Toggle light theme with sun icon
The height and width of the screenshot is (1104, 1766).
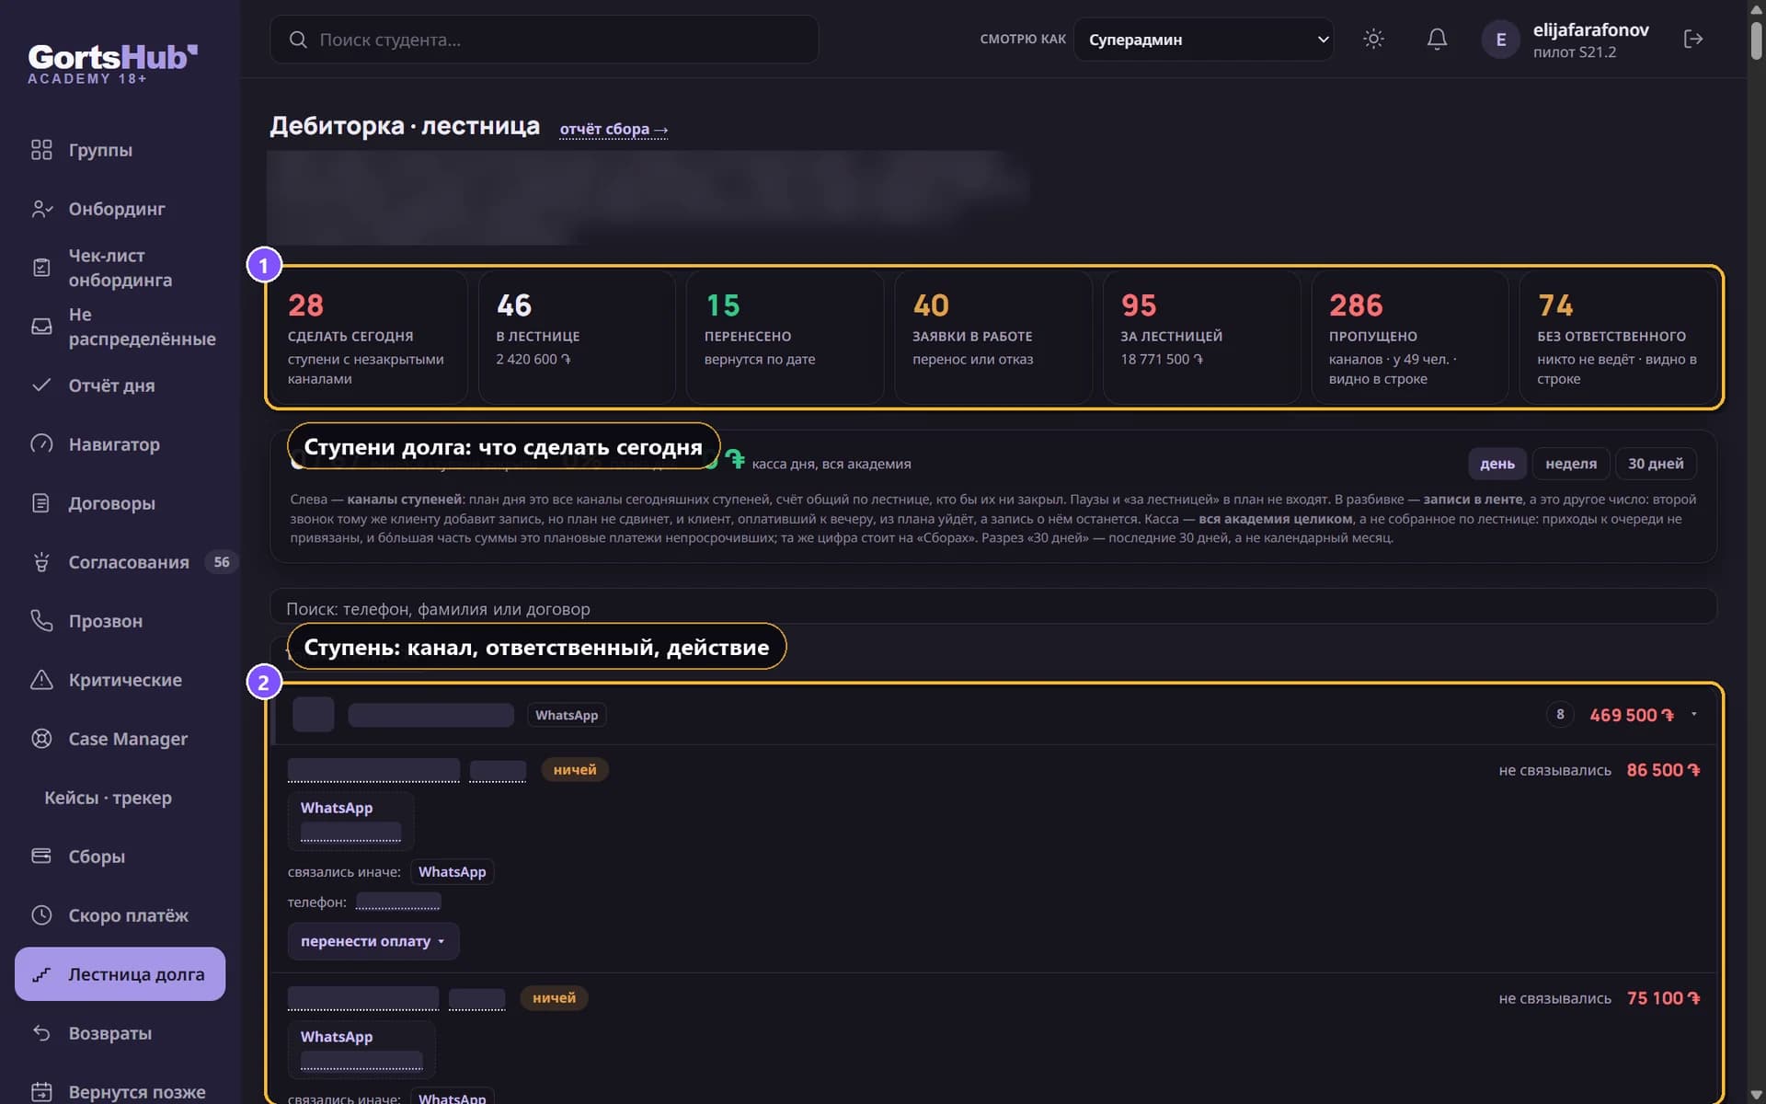[1373, 39]
